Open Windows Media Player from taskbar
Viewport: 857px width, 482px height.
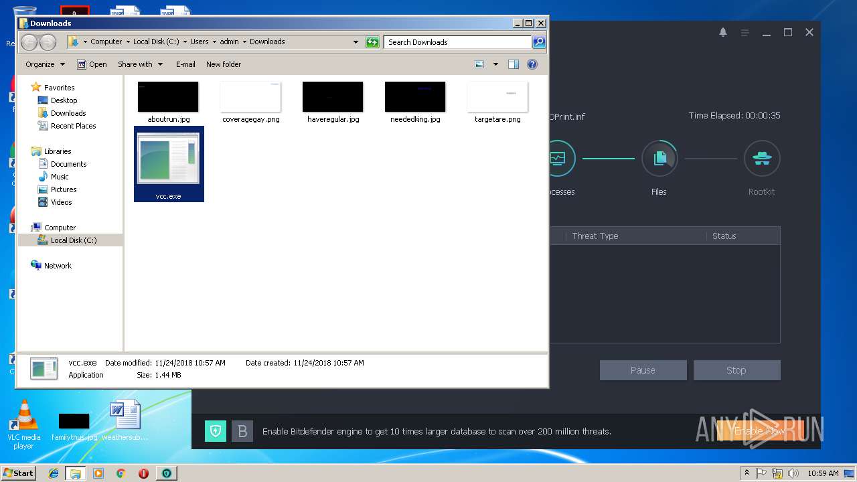pyautogui.click(x=98, y=473)
